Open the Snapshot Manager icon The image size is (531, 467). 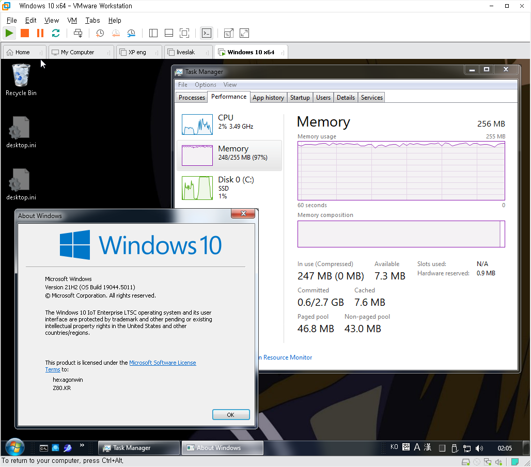[131, 33]
